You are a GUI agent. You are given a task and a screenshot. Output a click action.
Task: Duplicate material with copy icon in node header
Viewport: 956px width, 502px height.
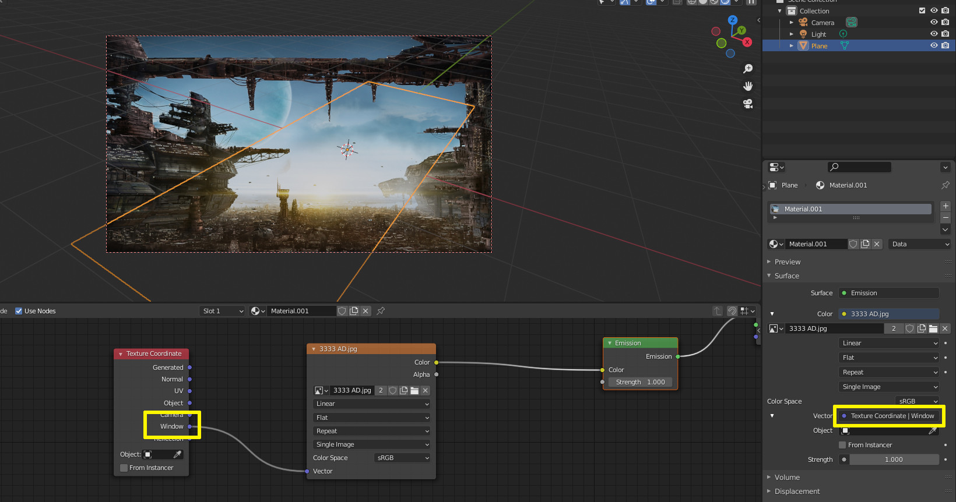[x=354, y=311]
